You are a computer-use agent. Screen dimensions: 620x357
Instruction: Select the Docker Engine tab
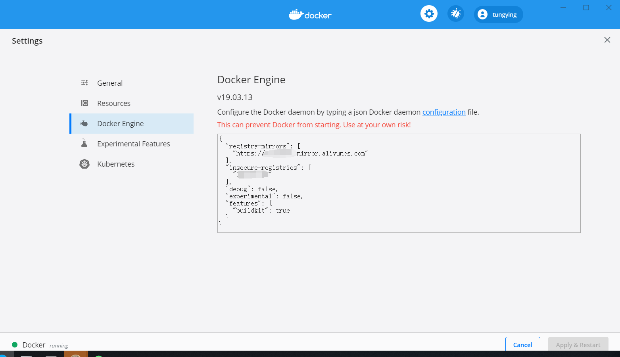click(x=131, y=123)
